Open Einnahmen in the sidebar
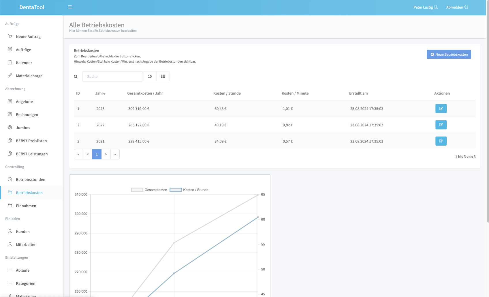 [x=26, y=206]
